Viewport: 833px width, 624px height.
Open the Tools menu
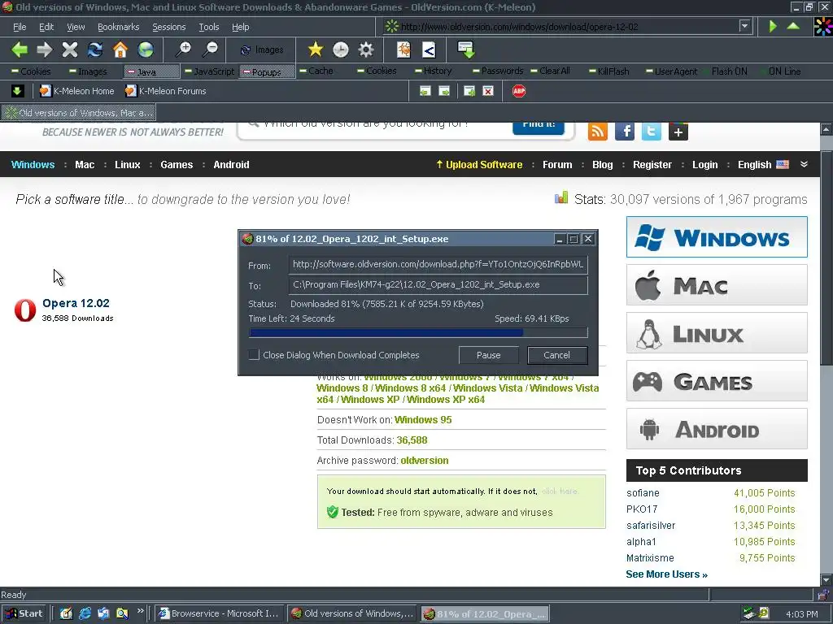[209, 27]
